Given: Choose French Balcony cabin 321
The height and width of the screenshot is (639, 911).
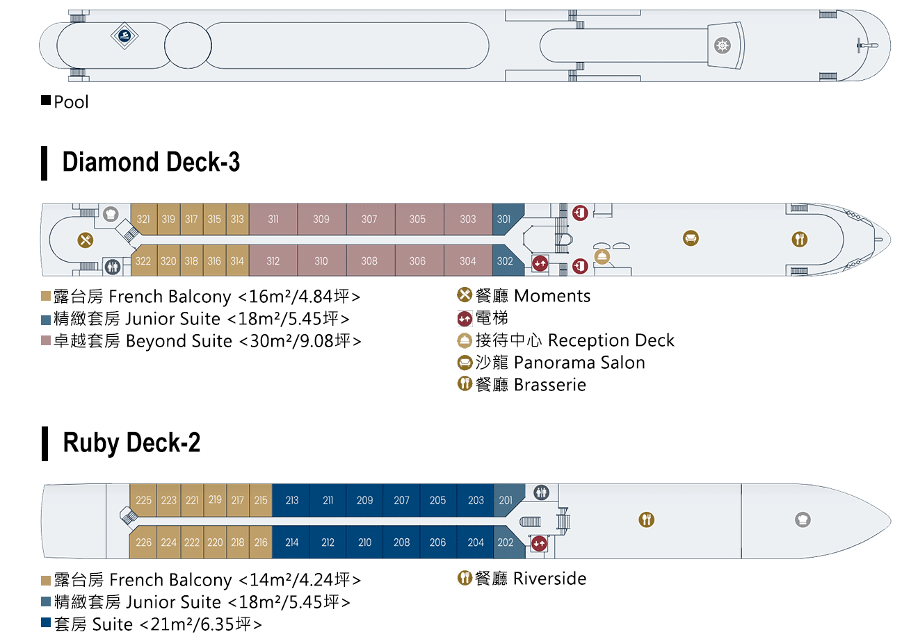Looking at the screenshot, I should pos(143,219).
